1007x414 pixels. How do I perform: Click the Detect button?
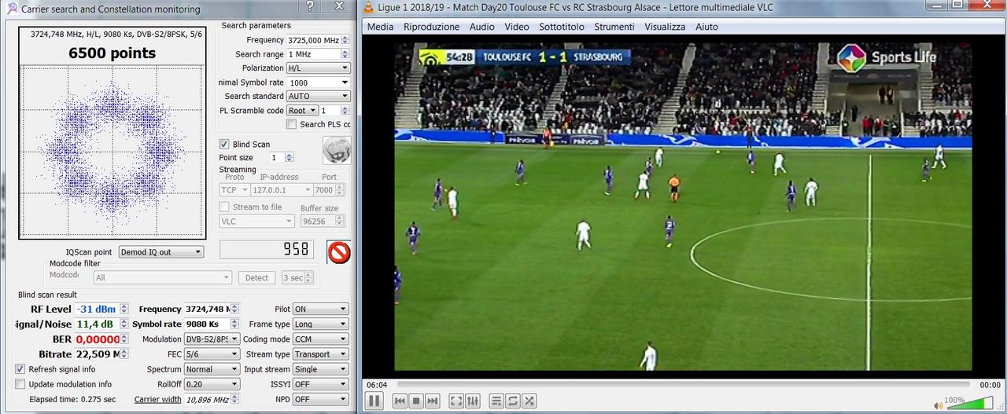(256, 277)
